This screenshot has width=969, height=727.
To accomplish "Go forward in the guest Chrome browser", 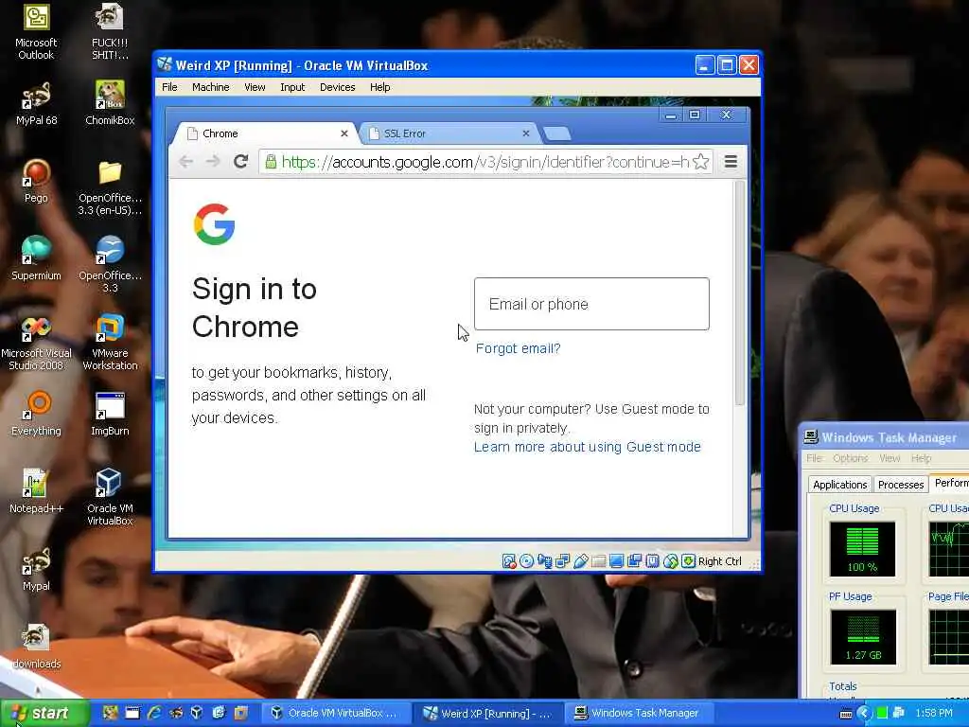I will [x=213, y=162].
